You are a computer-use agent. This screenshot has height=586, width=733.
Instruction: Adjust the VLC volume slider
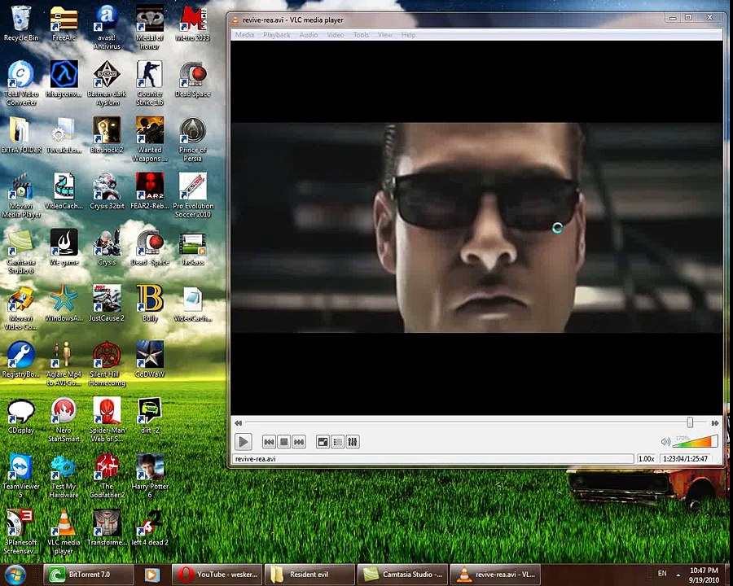(x=696, y=441)
